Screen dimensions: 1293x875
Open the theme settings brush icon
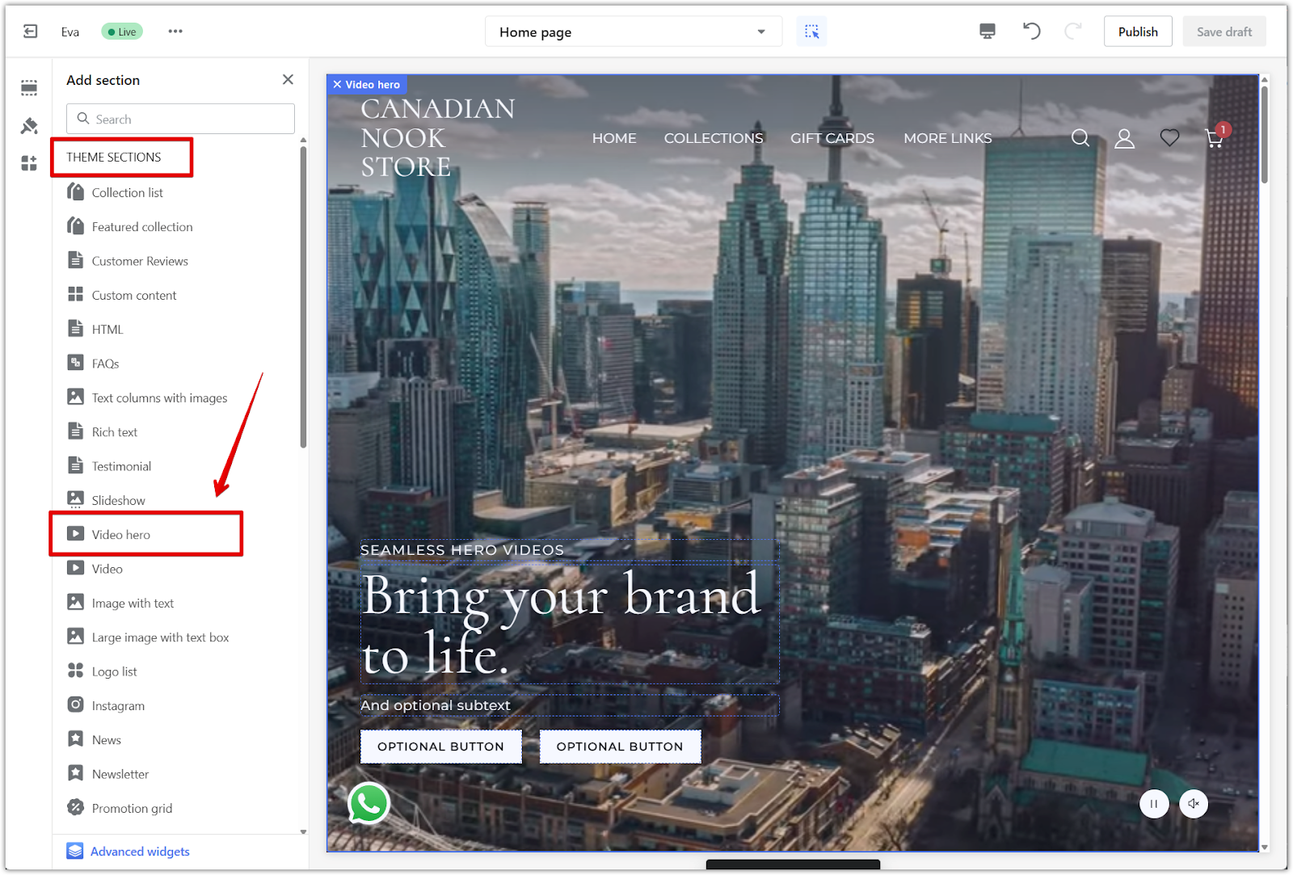click(29, 125)
